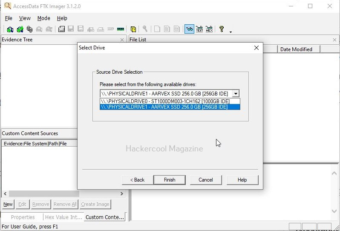
Task: Switch viewer to HEX mode icon
Action: click(x=209, y=29)
